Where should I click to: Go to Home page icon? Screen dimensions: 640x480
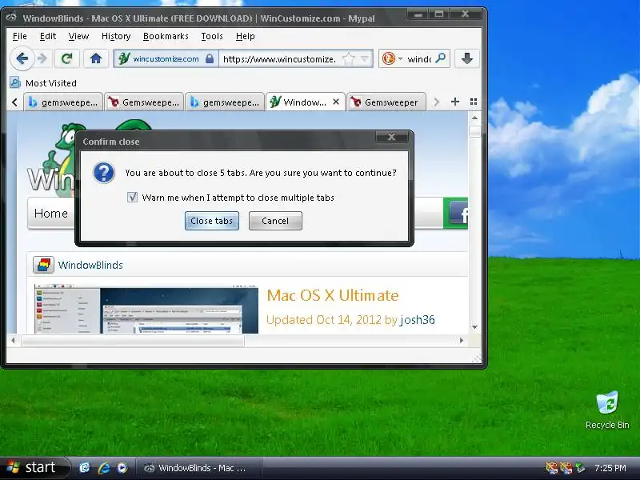tap(96, 58)
